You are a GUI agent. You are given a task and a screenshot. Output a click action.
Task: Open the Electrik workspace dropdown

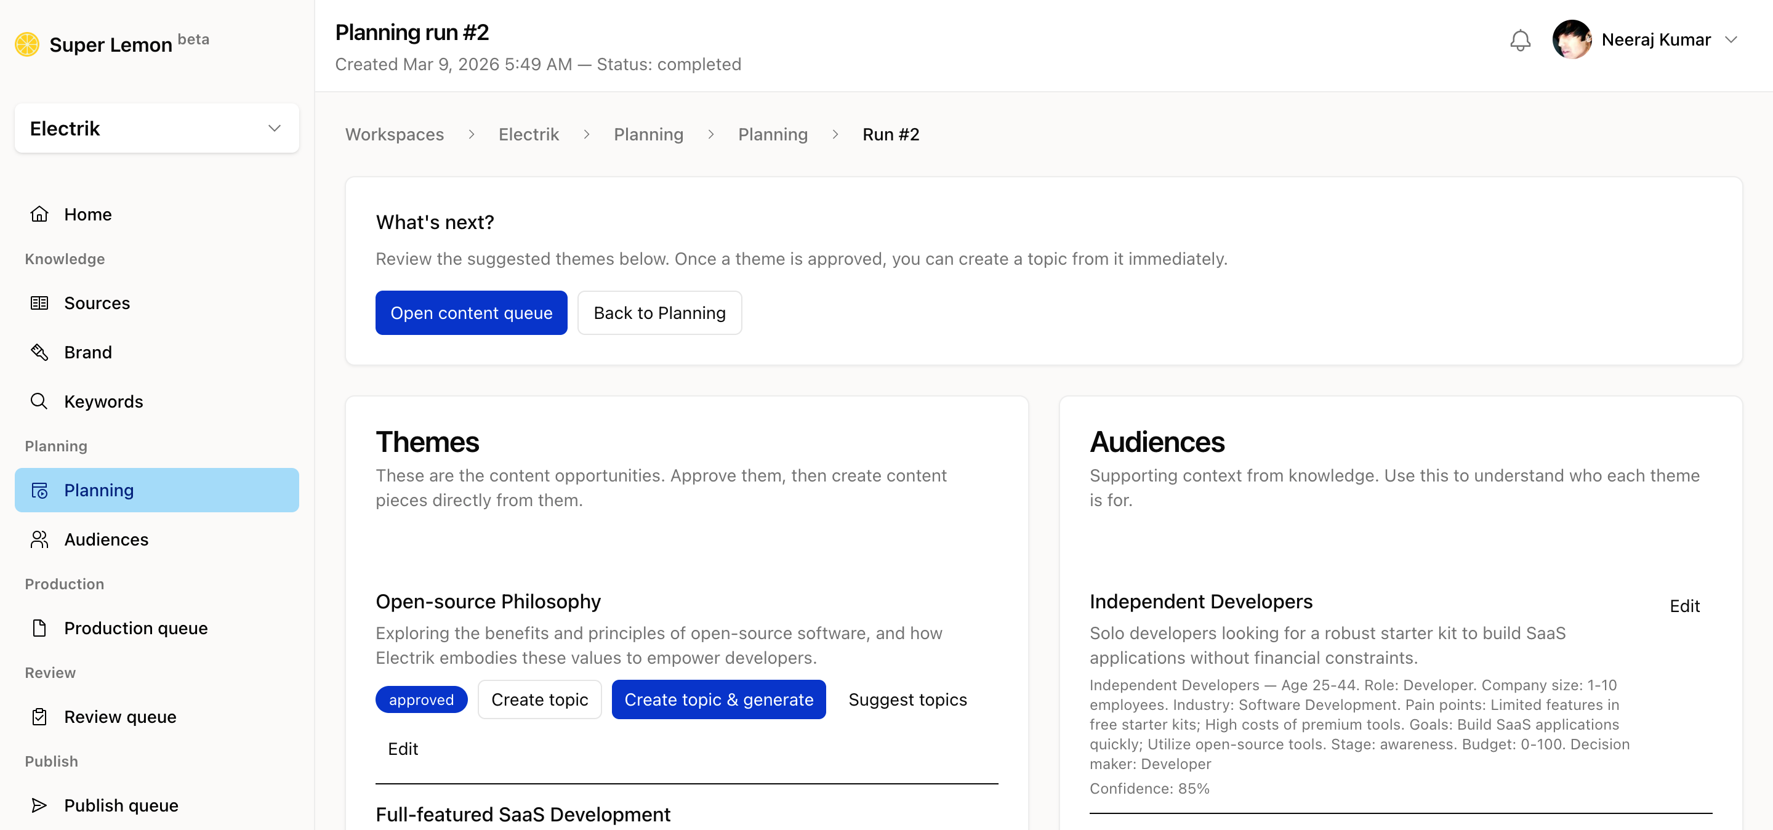(157, 129)
